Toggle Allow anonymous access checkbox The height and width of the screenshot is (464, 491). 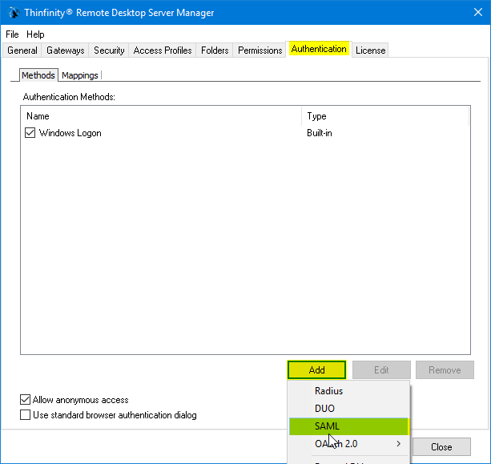coord(26,400)
